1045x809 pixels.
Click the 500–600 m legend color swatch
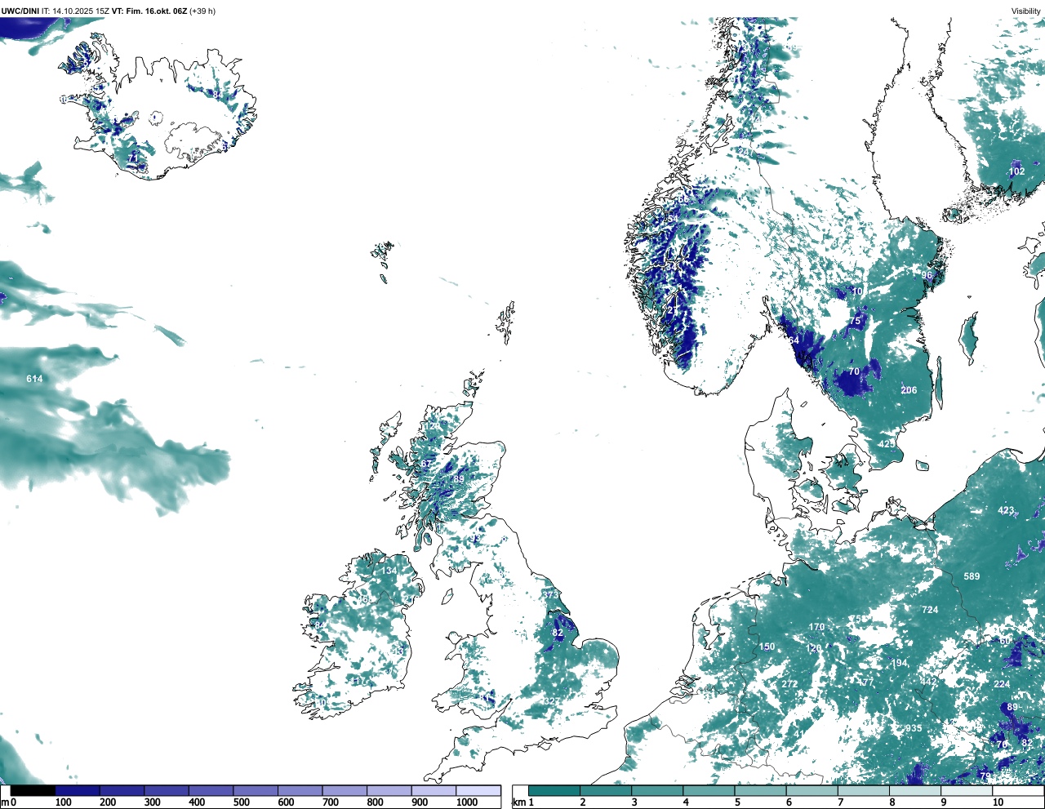(256, 790)
